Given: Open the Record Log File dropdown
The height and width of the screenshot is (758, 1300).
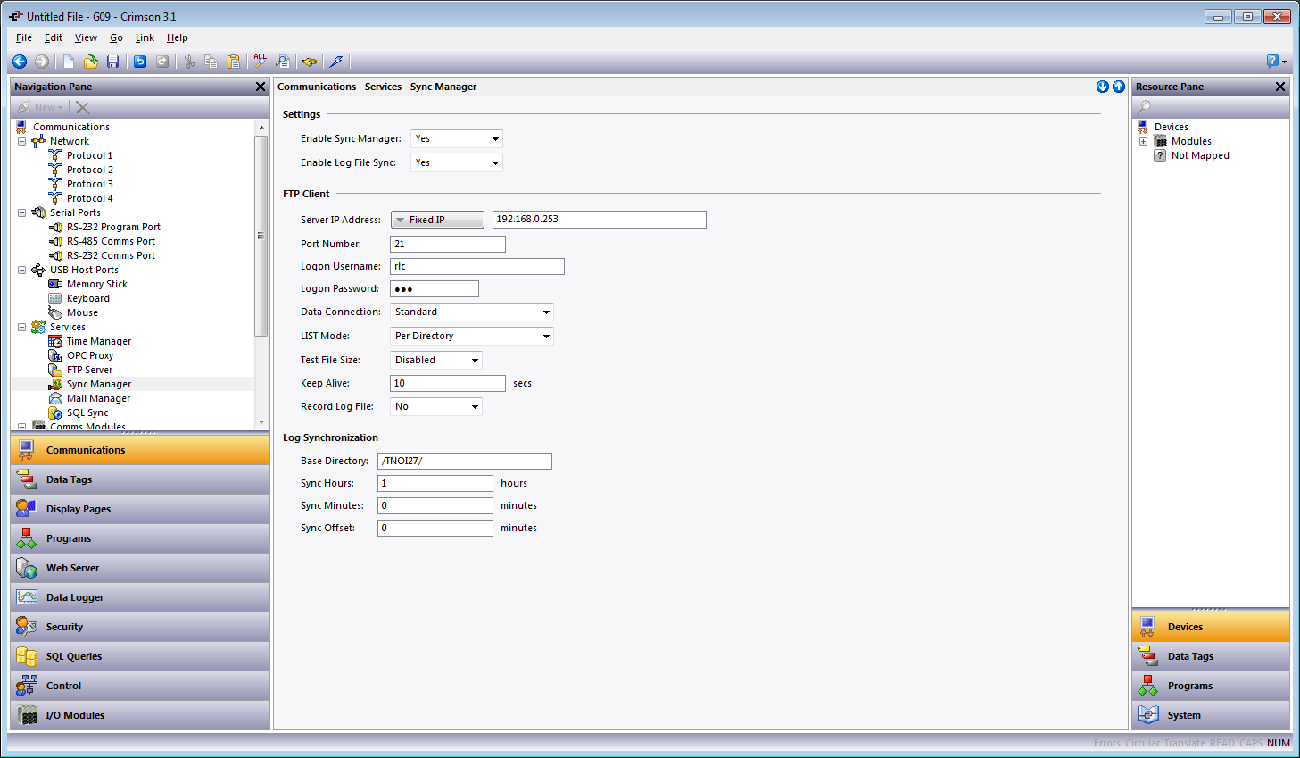Looking at the screenshot, I should click(x=436, y=406).
